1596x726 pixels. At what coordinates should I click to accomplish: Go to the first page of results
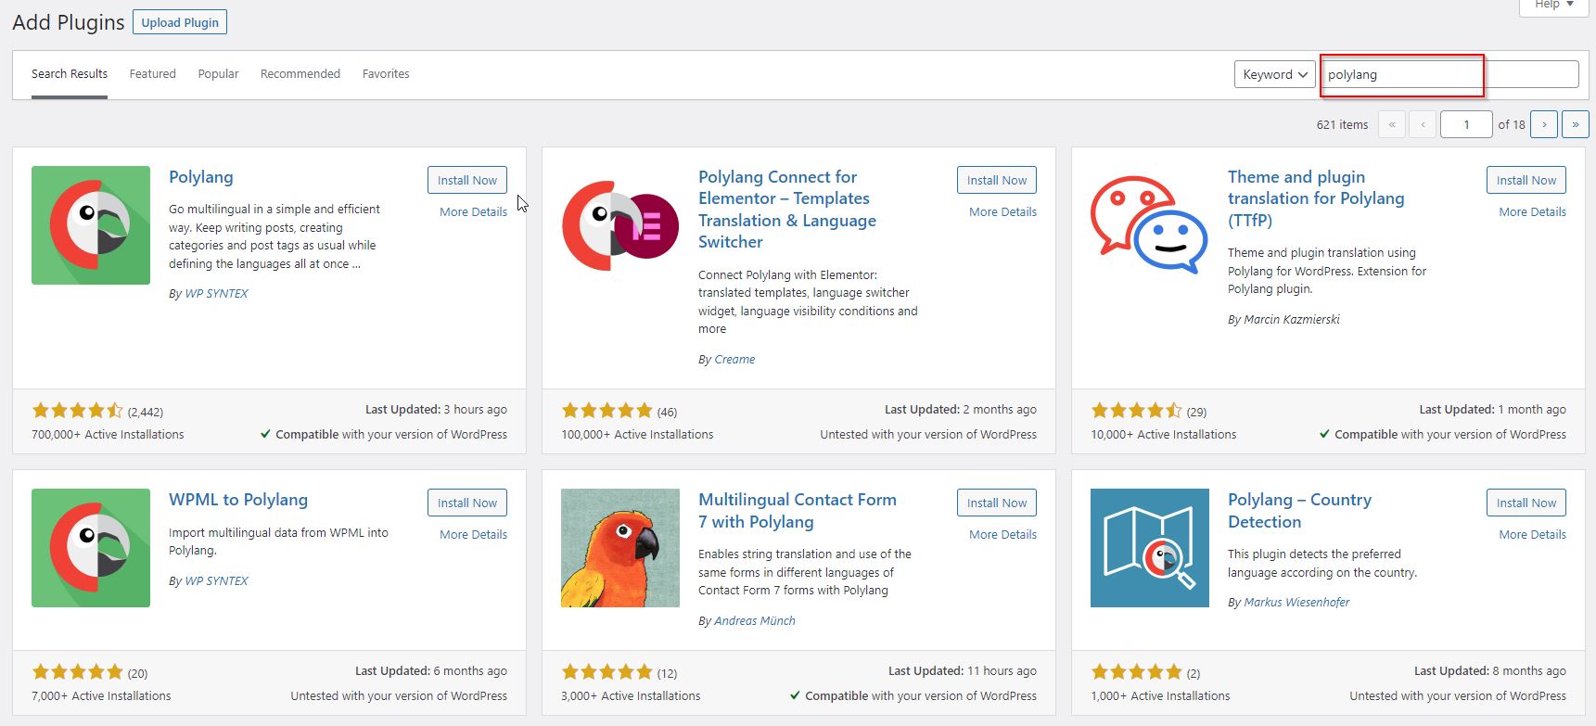coord(1392,124)
